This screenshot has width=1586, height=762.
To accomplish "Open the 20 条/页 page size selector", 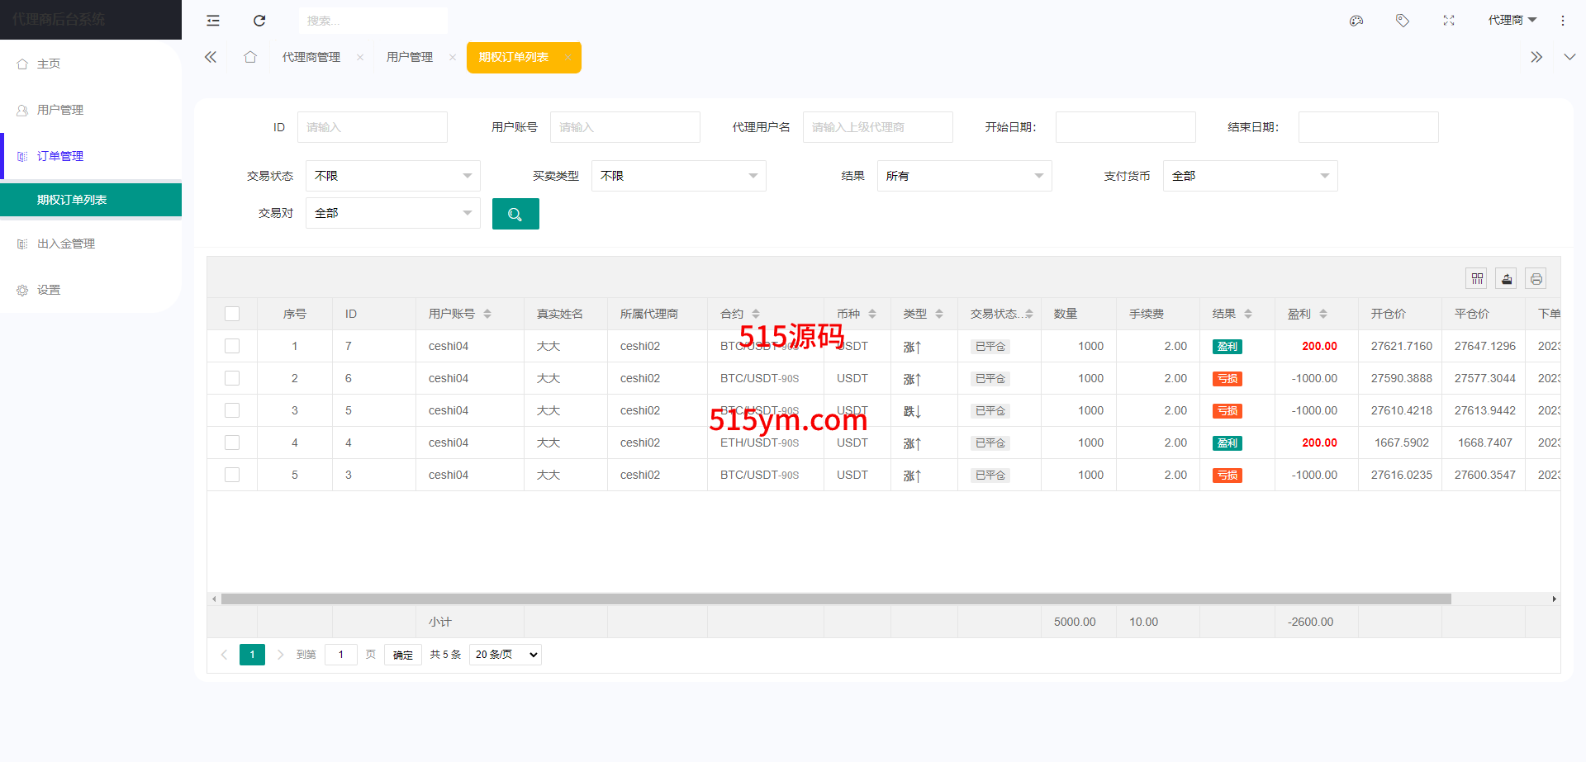I will pyautogui.click(x=505, y=655).
